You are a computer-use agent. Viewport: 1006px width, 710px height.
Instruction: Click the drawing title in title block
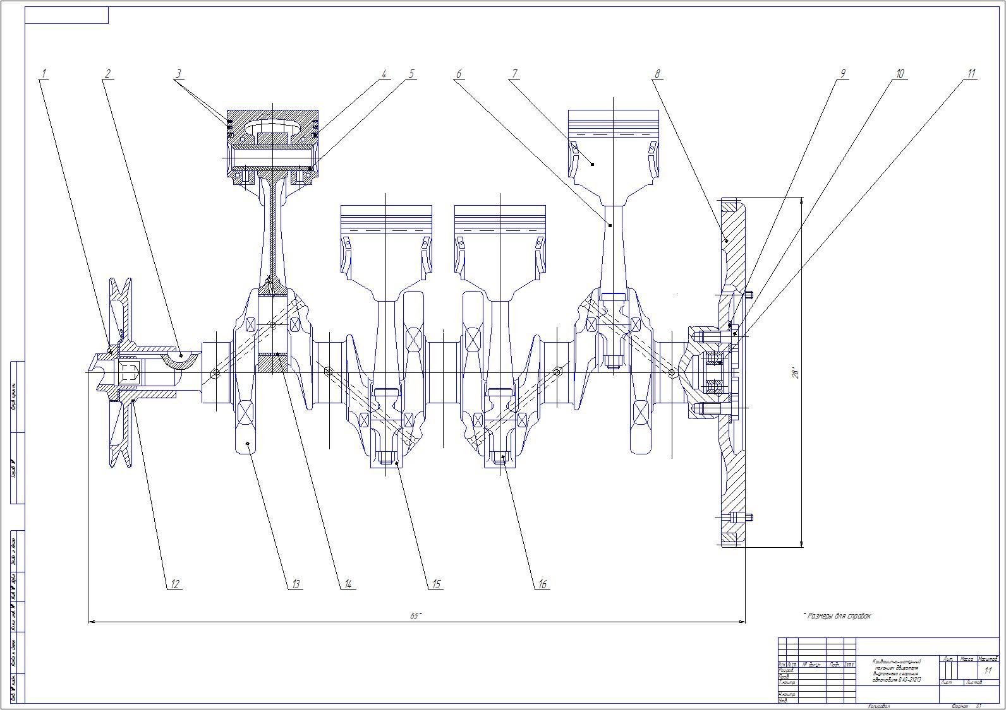[897, 670]
